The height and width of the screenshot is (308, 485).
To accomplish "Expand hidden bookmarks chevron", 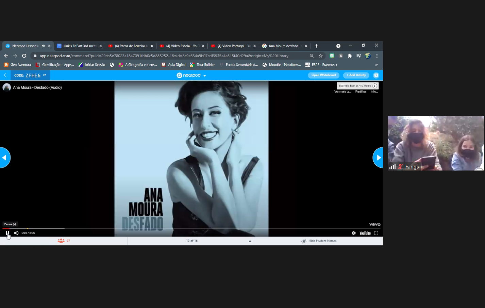I will tap(377, 65).
